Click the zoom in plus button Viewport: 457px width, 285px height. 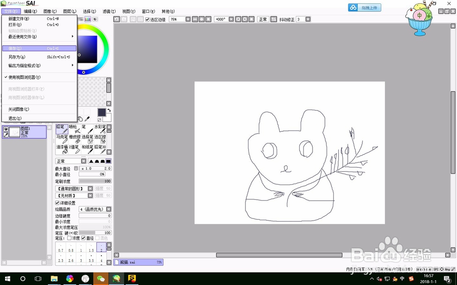(x=202, y=19)
